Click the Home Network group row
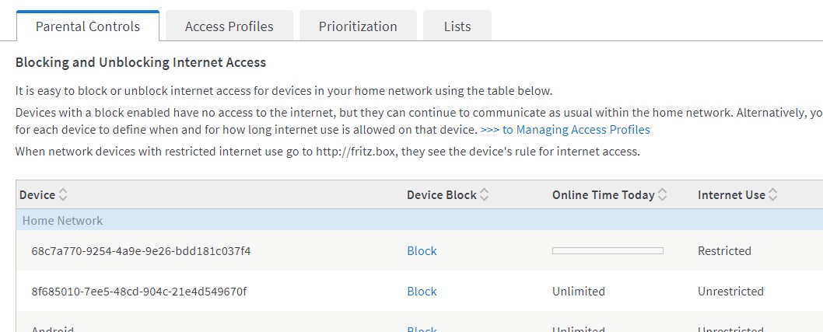Image resolution: width=823 pixels, height=332 pixels. [x=62, y=221]
